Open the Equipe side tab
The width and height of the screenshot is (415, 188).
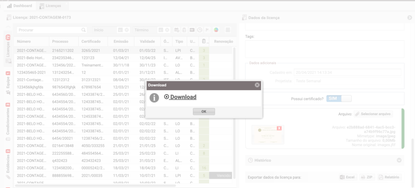coord(8,83)
